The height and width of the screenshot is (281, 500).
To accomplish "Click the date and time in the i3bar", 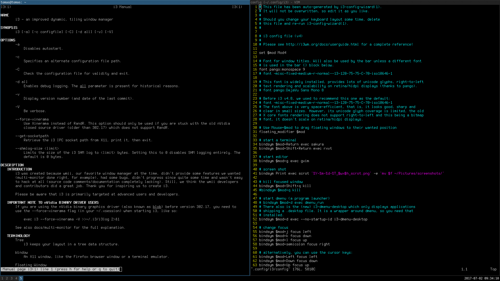I will (481, 278).
